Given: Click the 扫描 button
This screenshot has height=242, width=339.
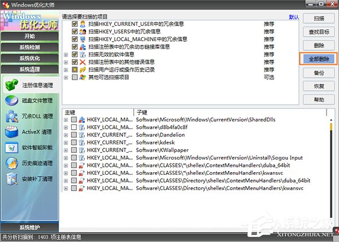Looking at the screenshot, I should (x=319, y=19).
